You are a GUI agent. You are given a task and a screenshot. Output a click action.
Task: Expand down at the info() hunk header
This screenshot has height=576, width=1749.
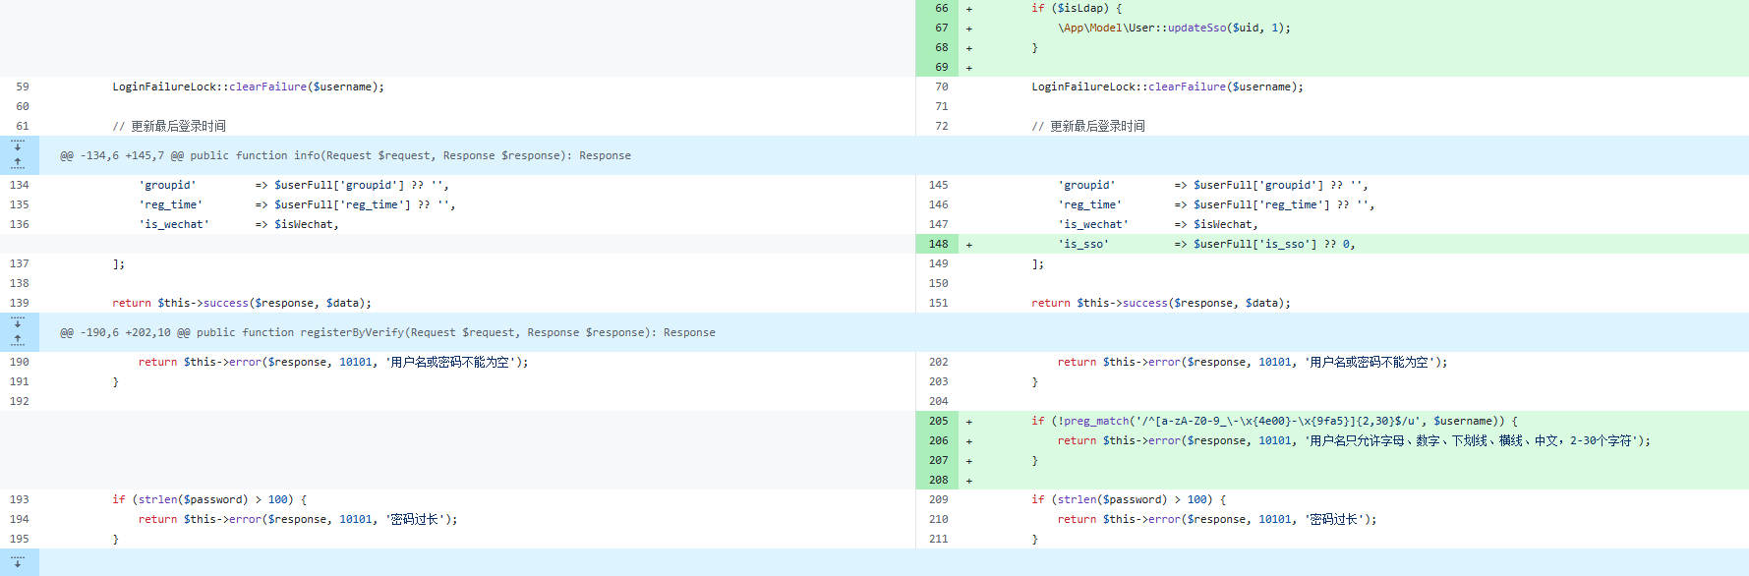[18, 145]
